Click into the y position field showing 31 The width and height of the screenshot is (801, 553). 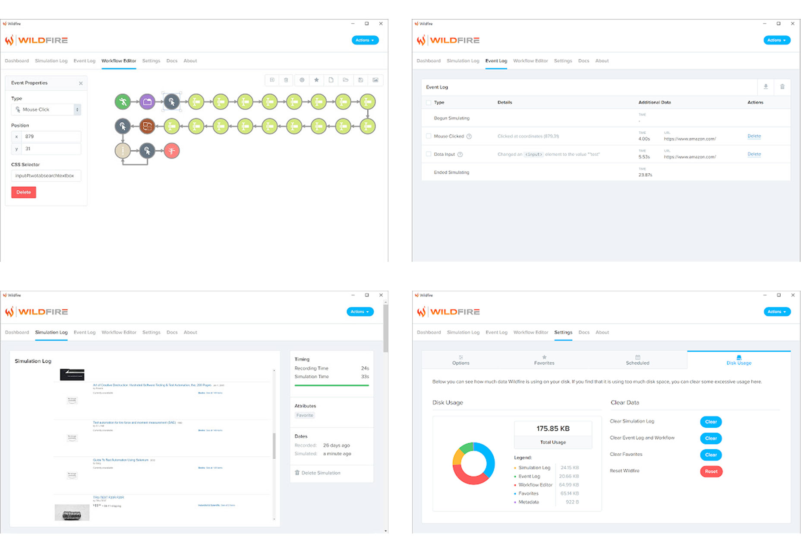click(x=51, y=149)
